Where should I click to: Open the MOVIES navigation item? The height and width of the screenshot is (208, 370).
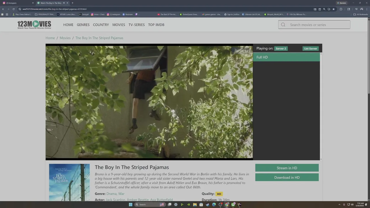click(x=119, y=25)
